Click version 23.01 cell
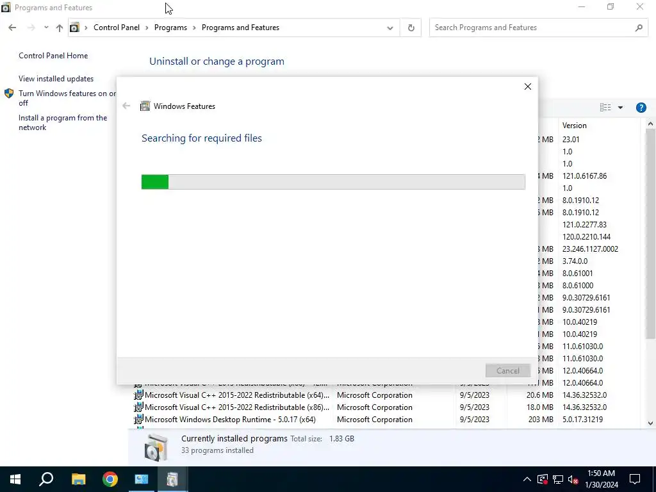Screen dimensions: 656x492 571,139
